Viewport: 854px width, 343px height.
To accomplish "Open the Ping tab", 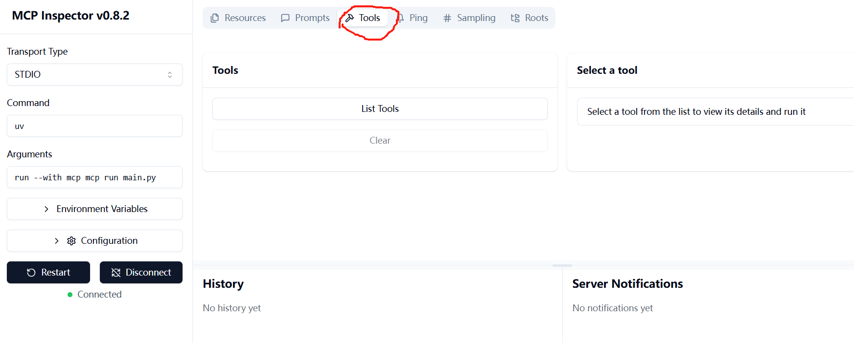I will [412, 18].
